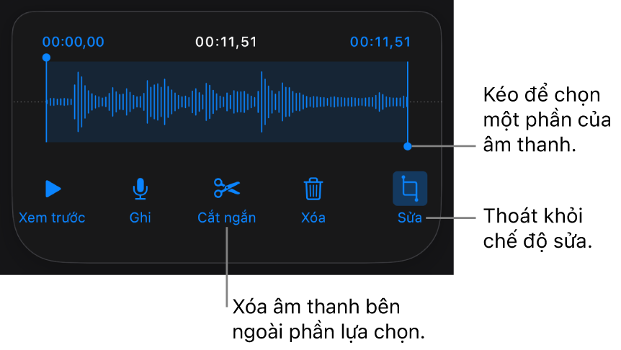Click the left selection boundary line
Viewport: 621px width, 350px height.
tap(46, 102)
